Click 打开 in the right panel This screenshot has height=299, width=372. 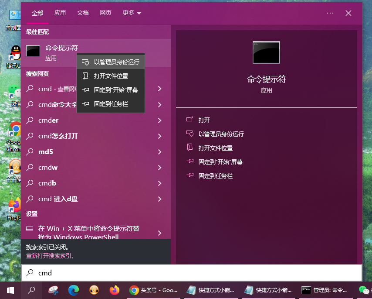point(204,120)
